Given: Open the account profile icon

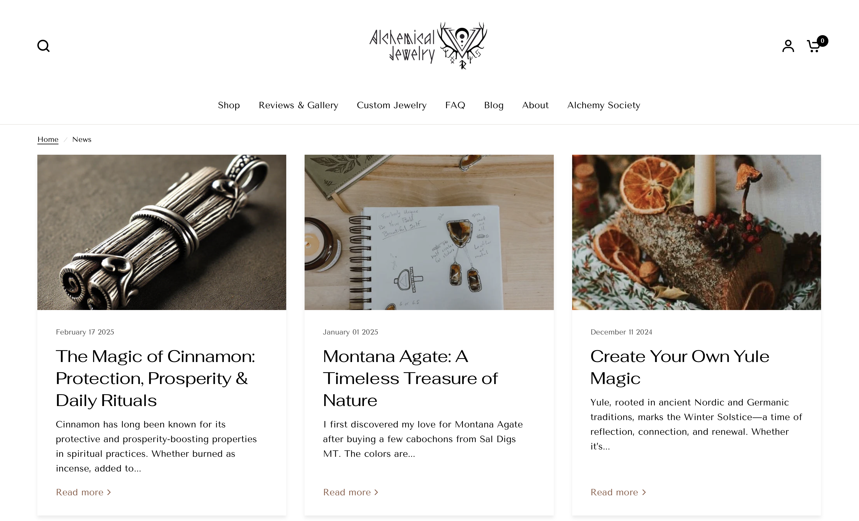Looking at the screenshot, I should (788, 46).
